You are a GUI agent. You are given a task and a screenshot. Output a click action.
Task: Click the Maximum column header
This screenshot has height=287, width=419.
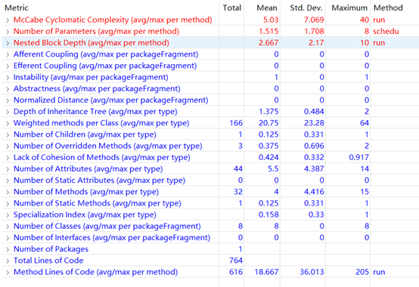tap(349, 8)
